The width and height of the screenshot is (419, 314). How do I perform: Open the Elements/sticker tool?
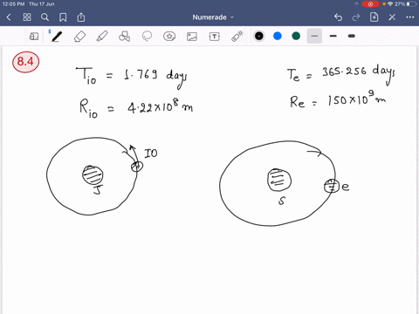tap(169, 37)
